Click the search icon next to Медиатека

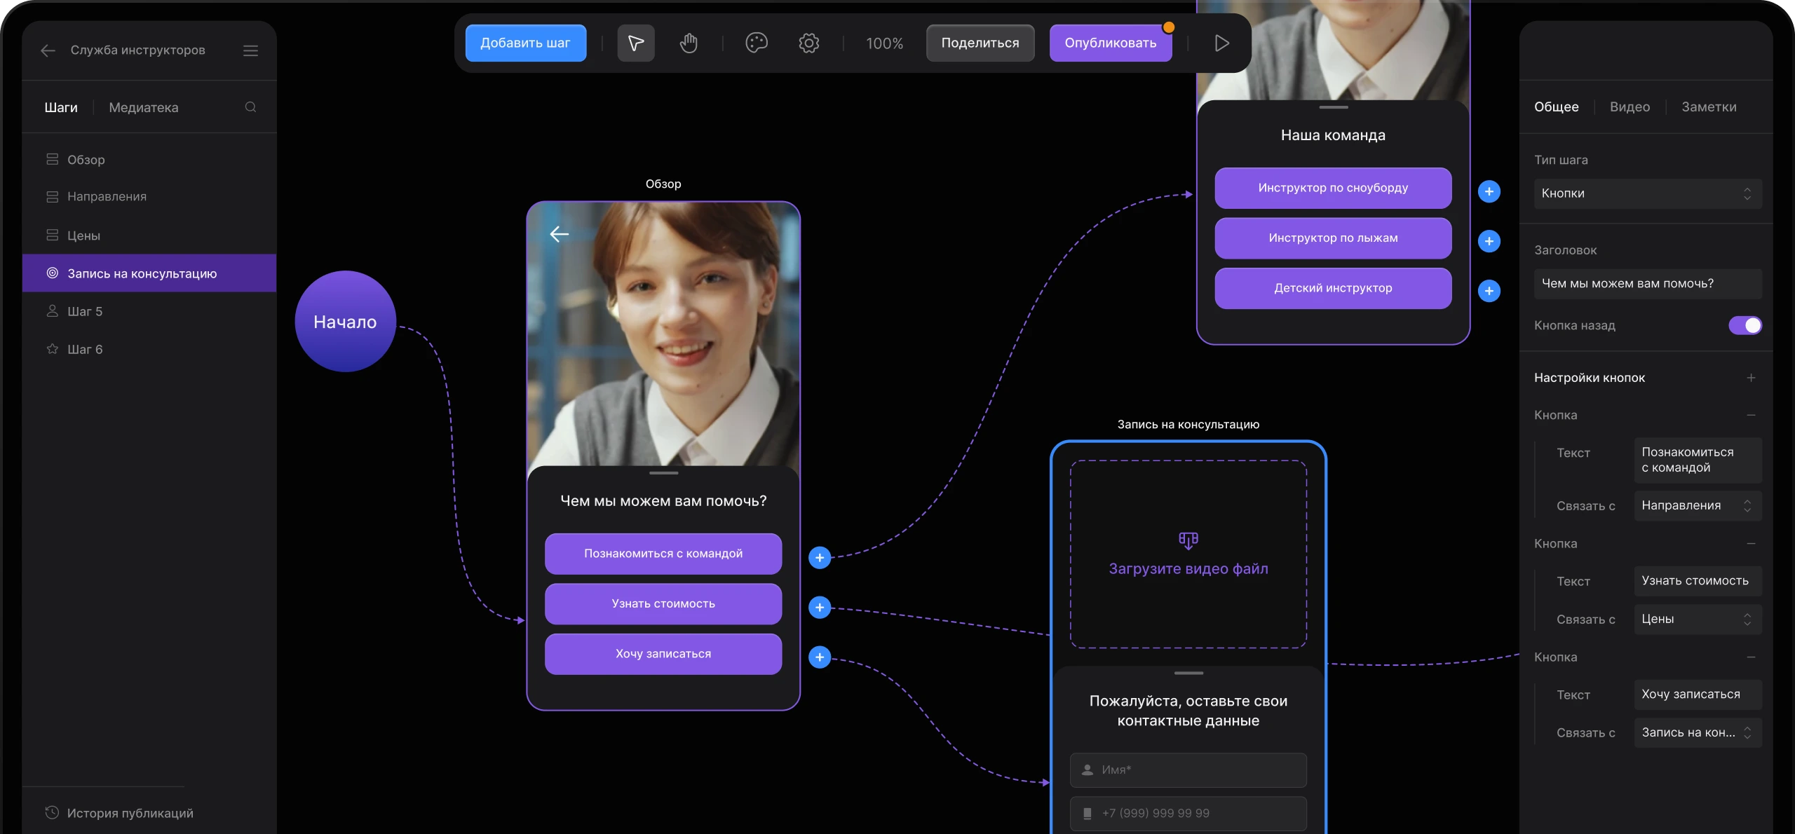(x=250, y=107)
